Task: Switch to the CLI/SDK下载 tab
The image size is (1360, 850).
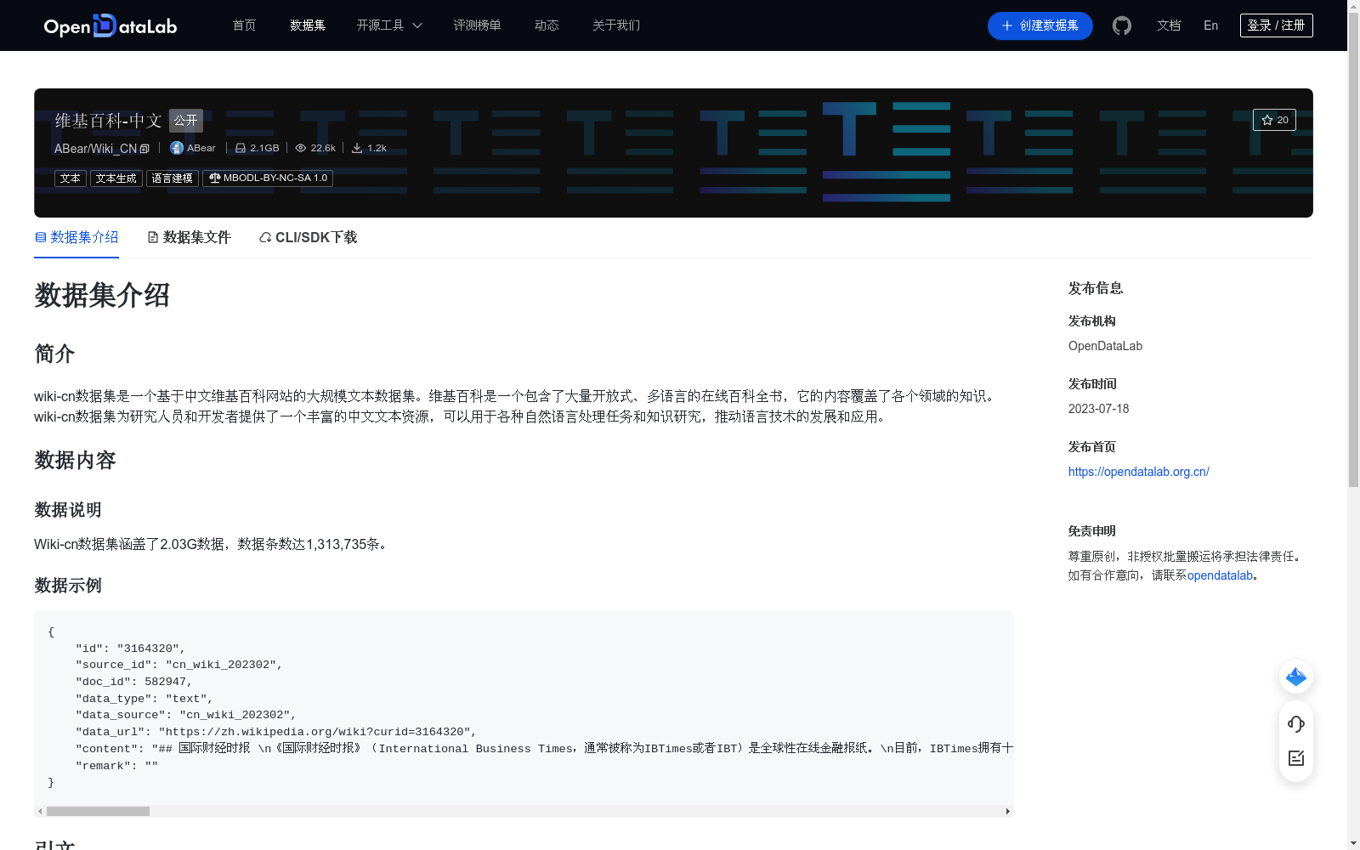Action: point(308,237)
